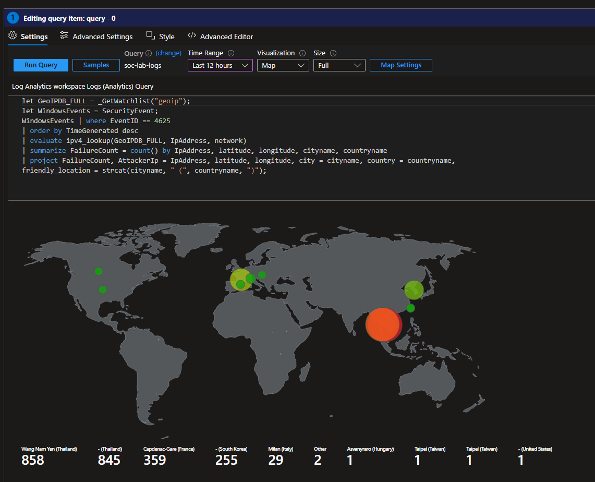Click the large red Thailand bubble
The height and width of the screenshot is (482, 595).
coord(383,324)
